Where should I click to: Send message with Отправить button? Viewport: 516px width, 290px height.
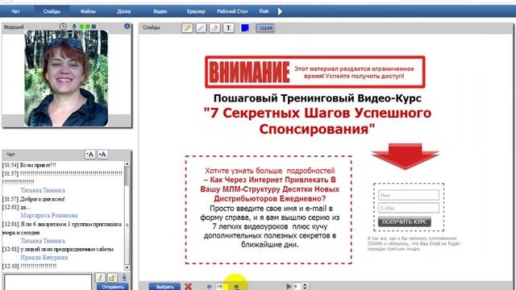[x=113, y=287]
